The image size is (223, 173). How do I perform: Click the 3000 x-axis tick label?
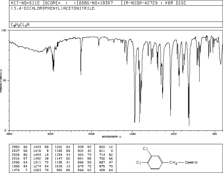point(50,134)
